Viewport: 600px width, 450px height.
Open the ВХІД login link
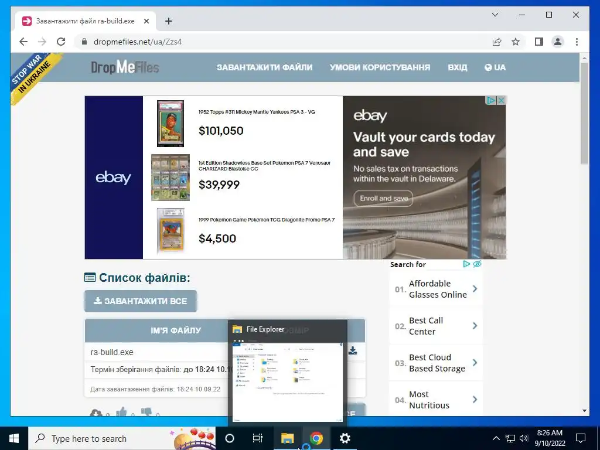[457, 67]
